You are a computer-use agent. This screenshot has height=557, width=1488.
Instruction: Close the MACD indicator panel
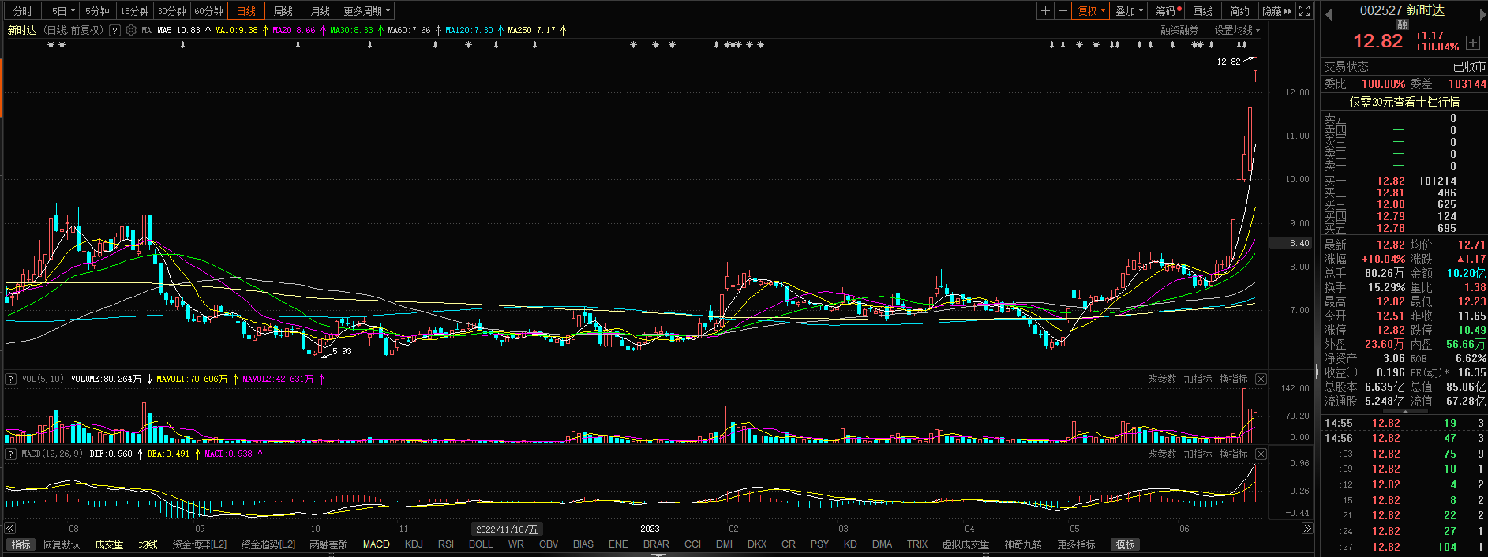1261,454
